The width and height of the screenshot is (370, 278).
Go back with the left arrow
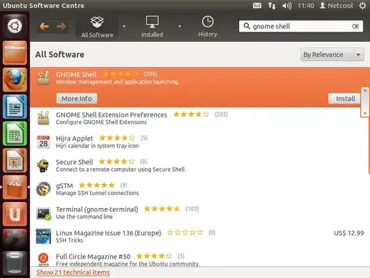(x=45, y=26)
